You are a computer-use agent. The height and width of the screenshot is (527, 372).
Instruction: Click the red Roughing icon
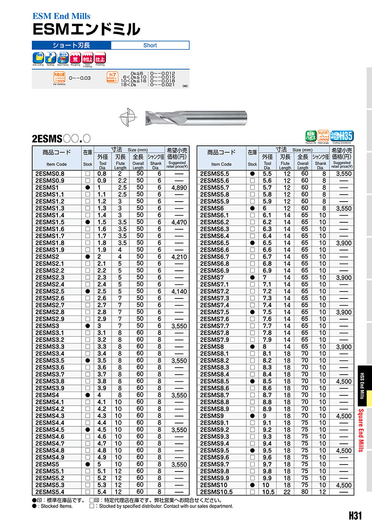[x=75, y=58]
